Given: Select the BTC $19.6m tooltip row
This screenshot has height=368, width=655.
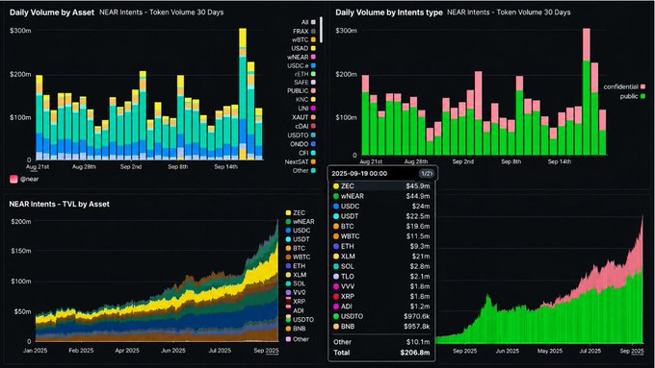Looking at the screenshot, I should 381,226.
